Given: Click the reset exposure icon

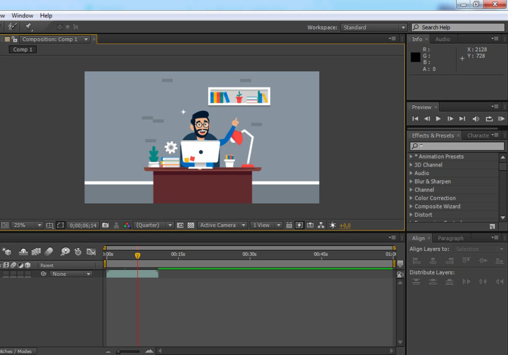Looking at the screenshot, I should pyautogui.click(x=333, y=225).
